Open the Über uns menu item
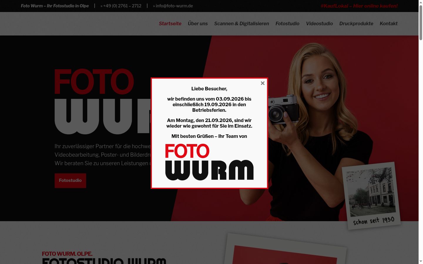This screenshot has width=423, height=264. pyautogui.click(x=198, y=23)
